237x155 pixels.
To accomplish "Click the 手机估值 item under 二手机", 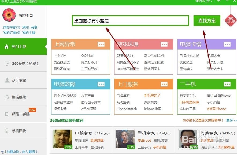I will [x=214, y=102].
